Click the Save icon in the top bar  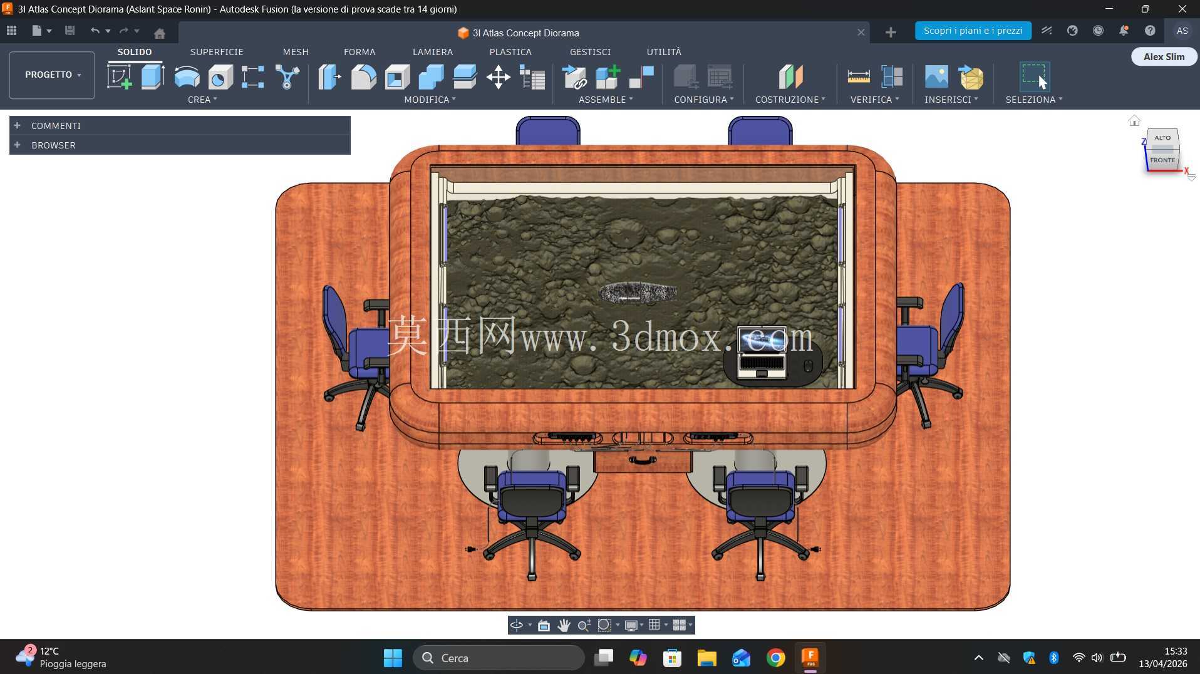[x=70, y=31]
